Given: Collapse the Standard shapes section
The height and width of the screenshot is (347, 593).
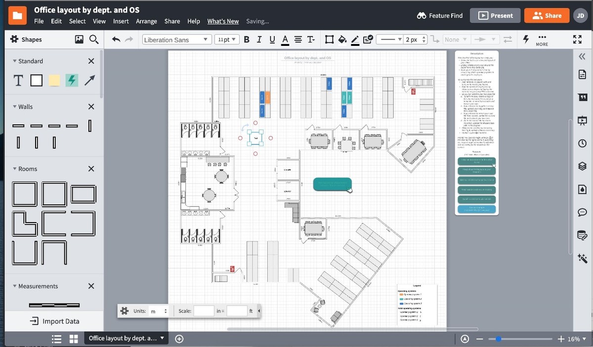Looking at the screenshot, I should [15, 61].
